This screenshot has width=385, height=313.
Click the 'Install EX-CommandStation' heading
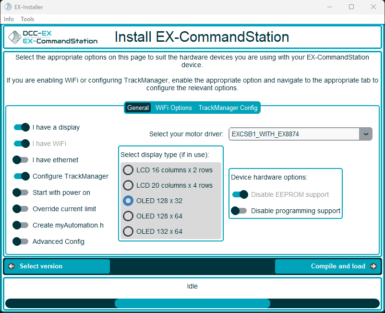202,37
